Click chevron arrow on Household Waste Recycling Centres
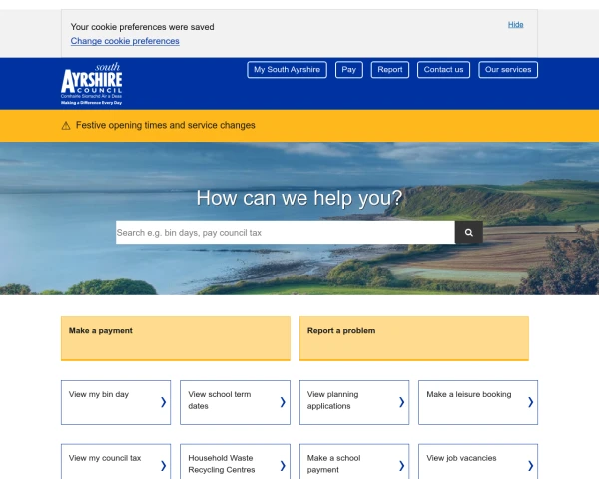The width and height of the screenshot is (599, 479). coord(283,466)
